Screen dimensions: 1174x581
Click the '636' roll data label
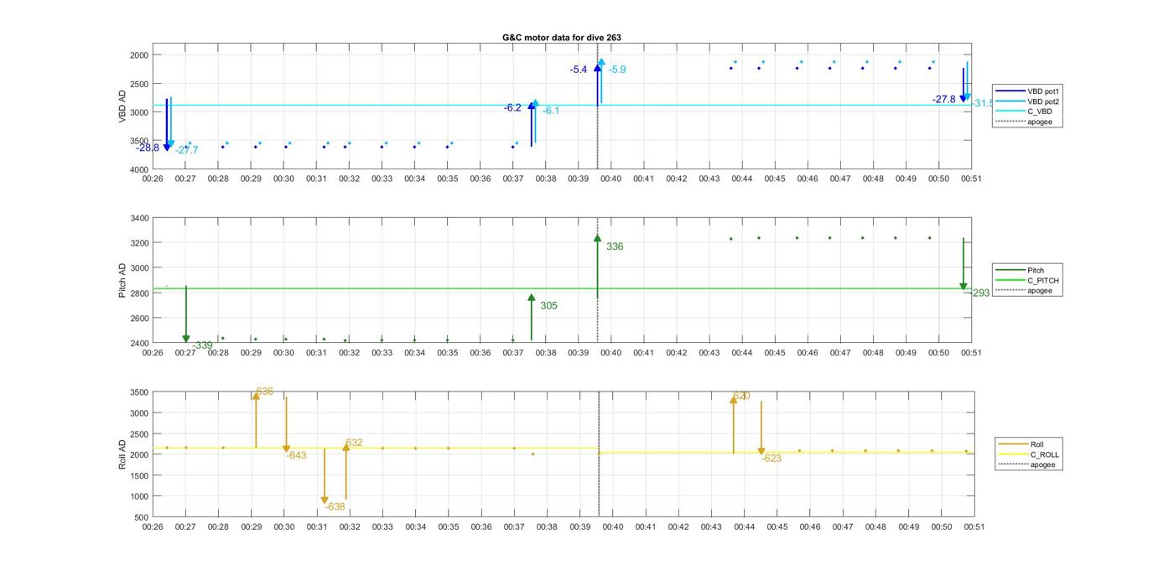[x=265, y=392]
